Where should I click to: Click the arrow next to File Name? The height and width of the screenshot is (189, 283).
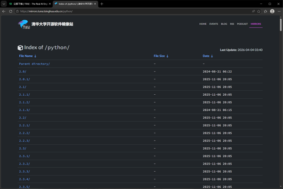point(35,56)
